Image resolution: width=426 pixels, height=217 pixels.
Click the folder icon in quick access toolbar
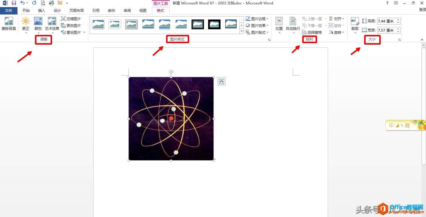[60, 3]
